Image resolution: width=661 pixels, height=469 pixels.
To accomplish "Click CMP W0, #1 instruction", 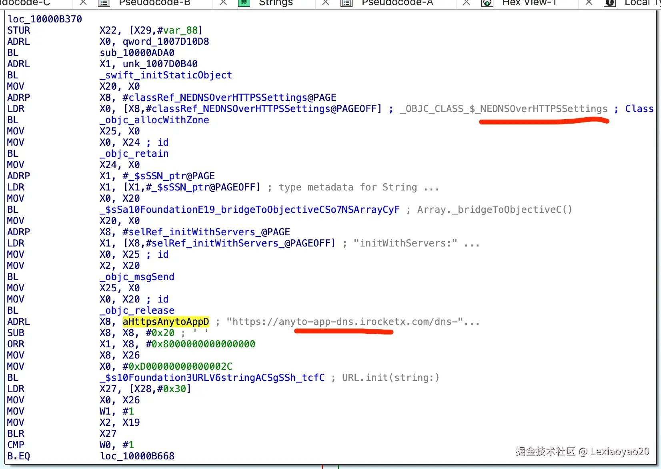I will (71, 445).
